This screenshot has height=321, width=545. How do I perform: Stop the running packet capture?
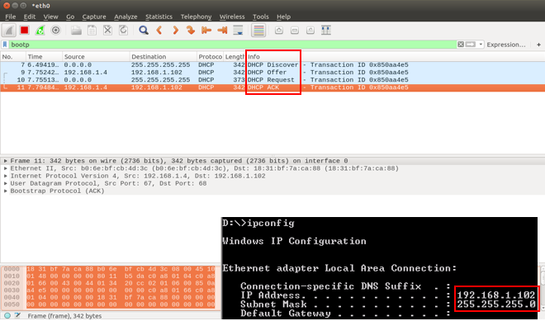tap(24, 31)
